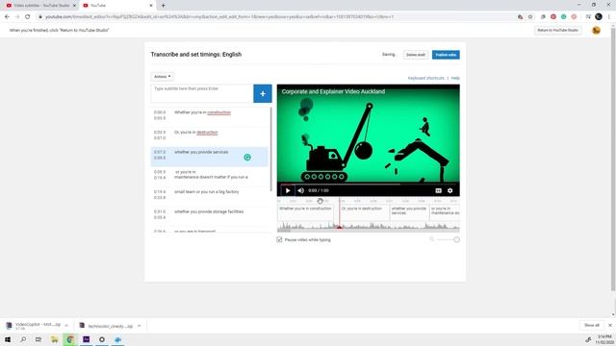This screenshot has width=616, height=346.
Task: Select subtitle 'whether you provide services'
Action: point(210,157)
